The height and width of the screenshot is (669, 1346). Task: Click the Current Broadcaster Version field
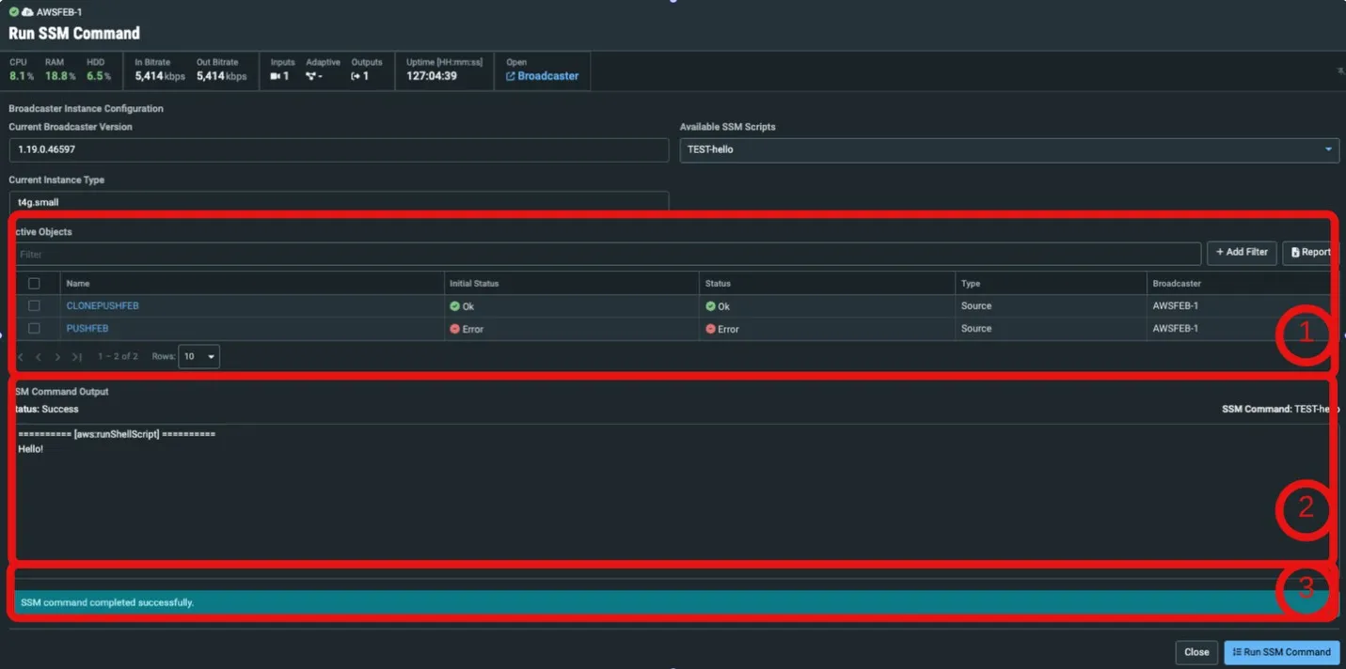[x=339, y=149]
